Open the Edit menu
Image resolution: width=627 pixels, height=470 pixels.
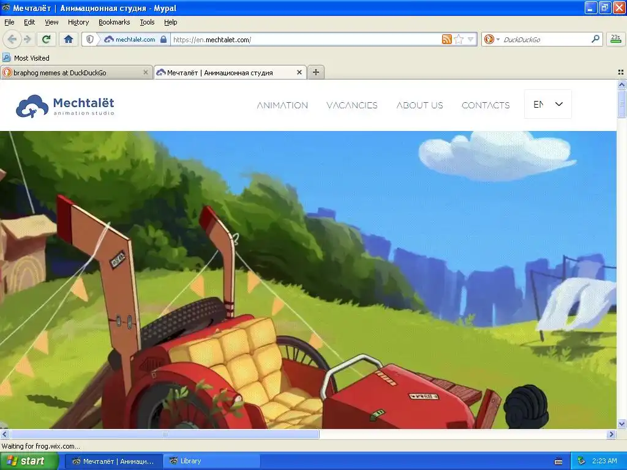29,22
